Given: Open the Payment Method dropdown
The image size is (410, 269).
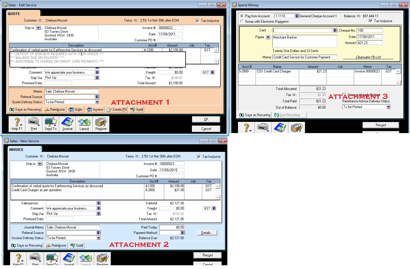Looking at the screenshot, I should tap(182, 233).
